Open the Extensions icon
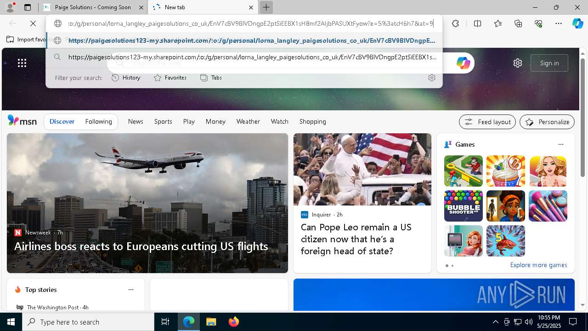Image resolution: width=588 pixels, height=331 pixels. [455, 23]
